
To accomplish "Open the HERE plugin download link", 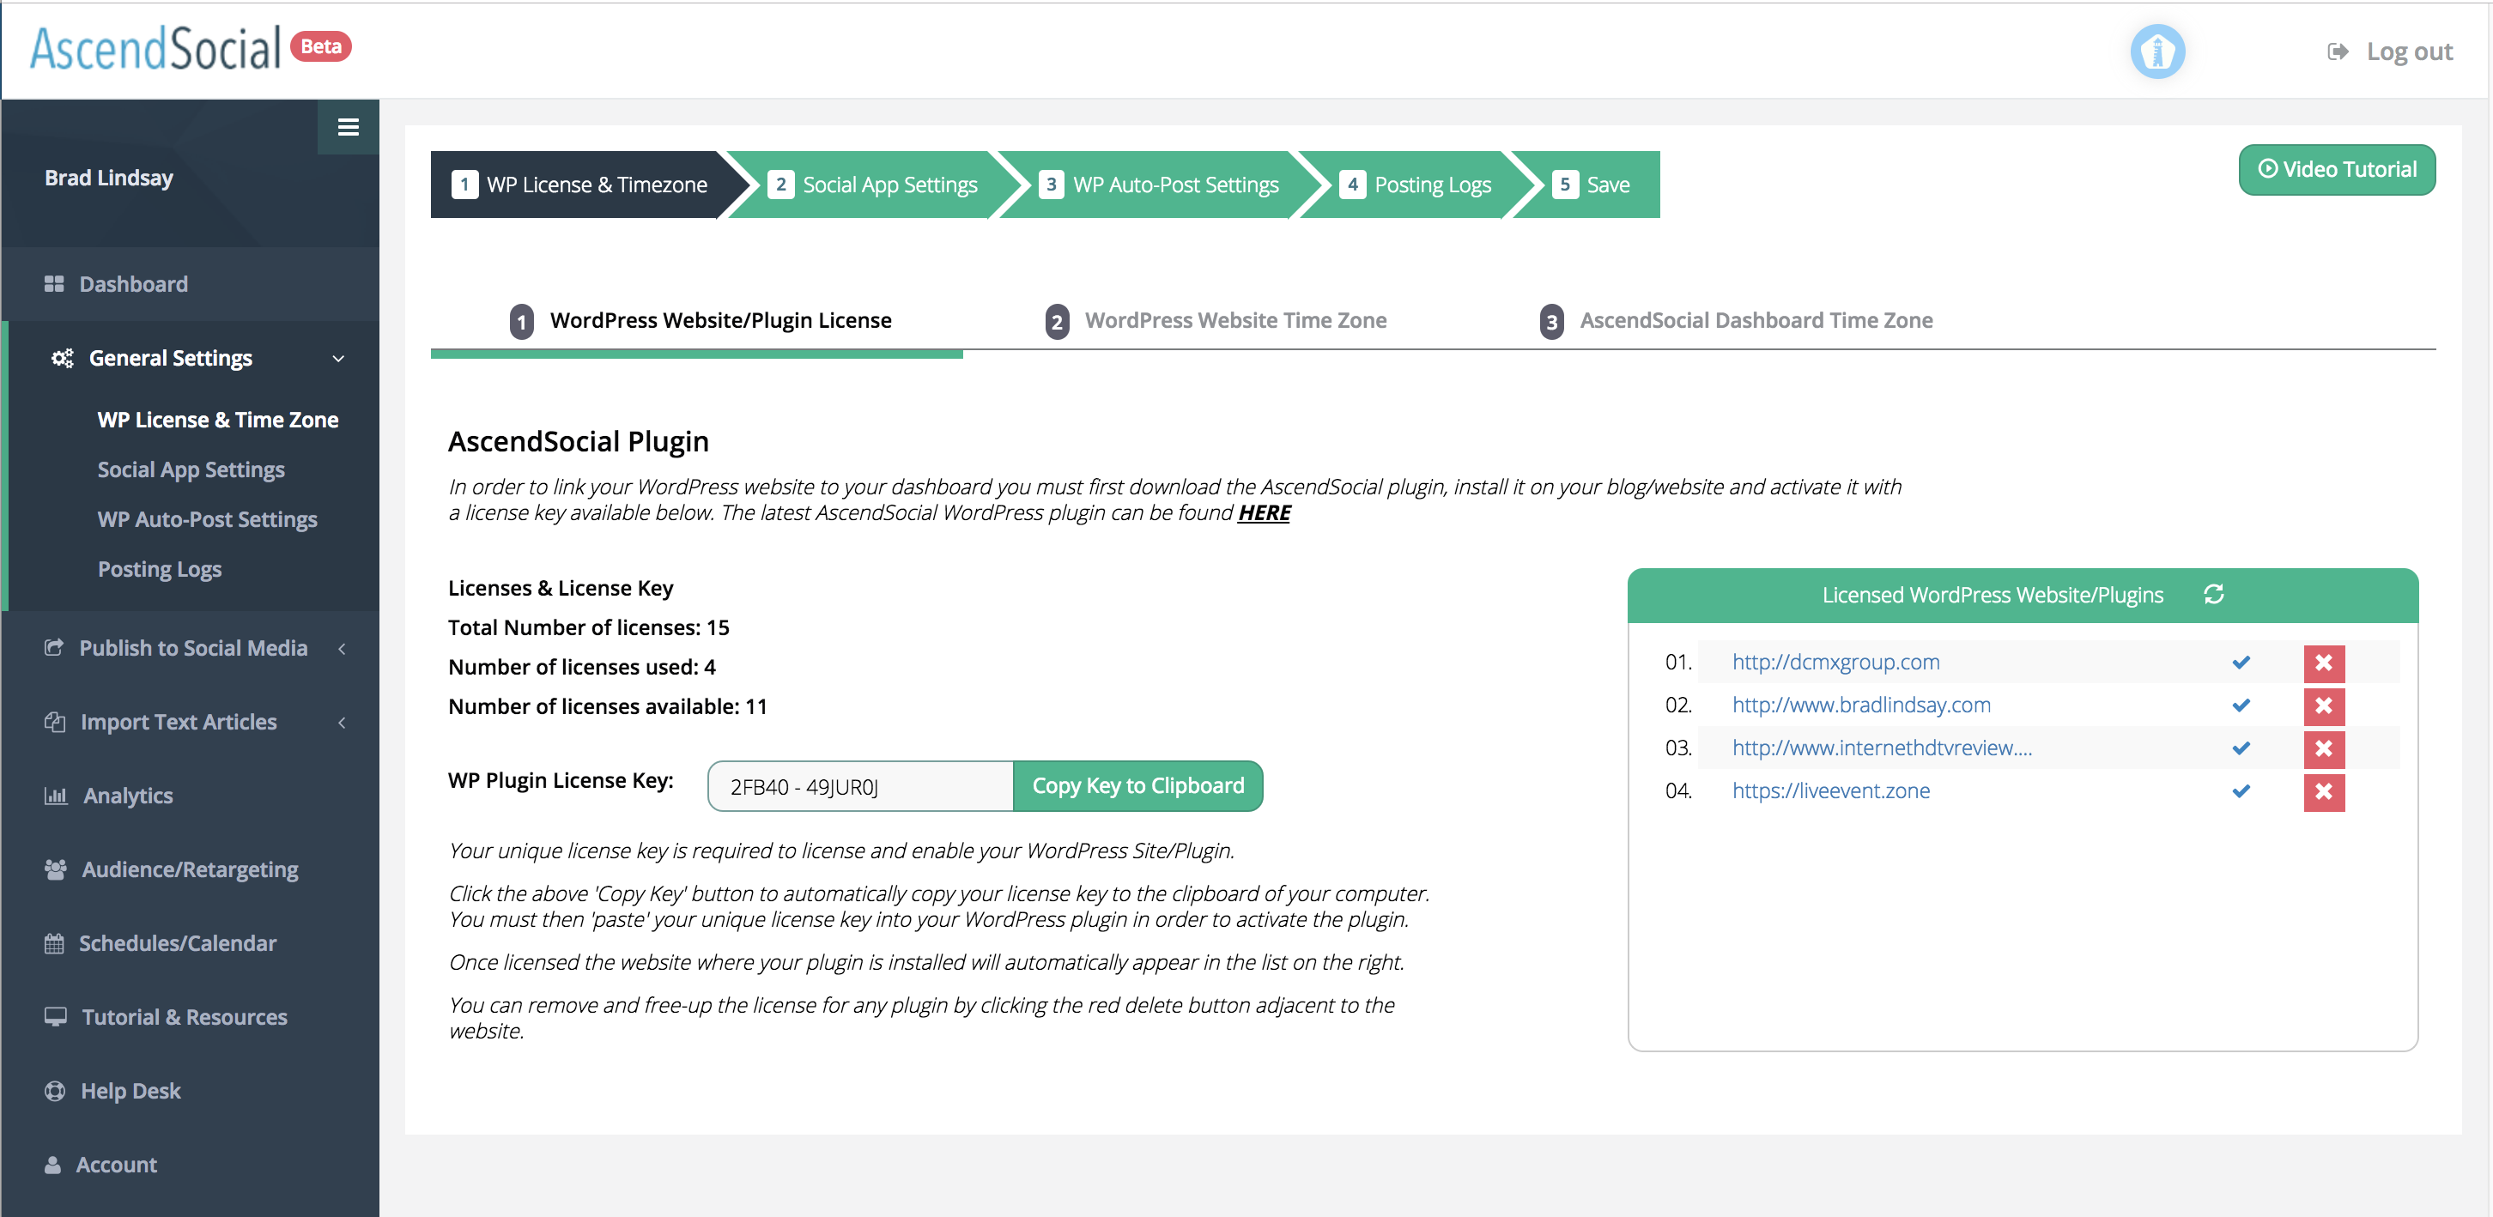I will 1263,512.
